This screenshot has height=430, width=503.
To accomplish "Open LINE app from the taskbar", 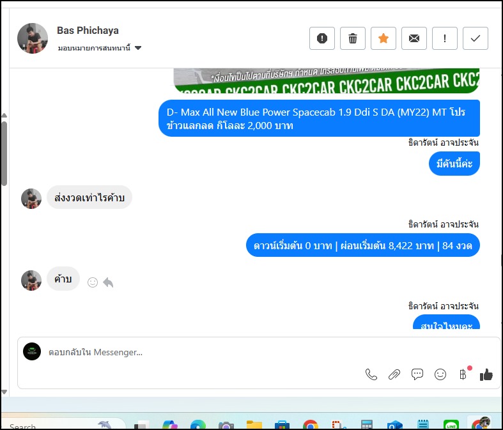I will tap(451, 425).
